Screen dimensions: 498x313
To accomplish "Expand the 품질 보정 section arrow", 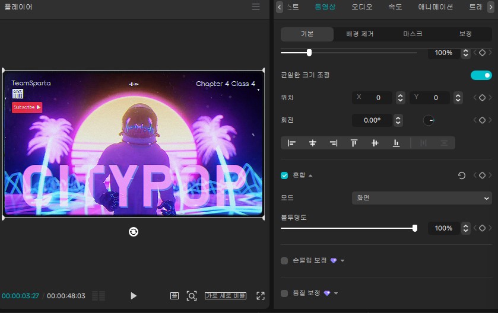I will coord(336,293).
